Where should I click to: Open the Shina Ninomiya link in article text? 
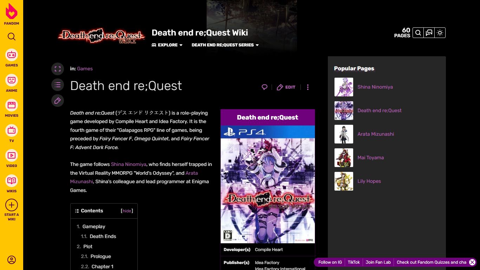click(x=129, y=164)
